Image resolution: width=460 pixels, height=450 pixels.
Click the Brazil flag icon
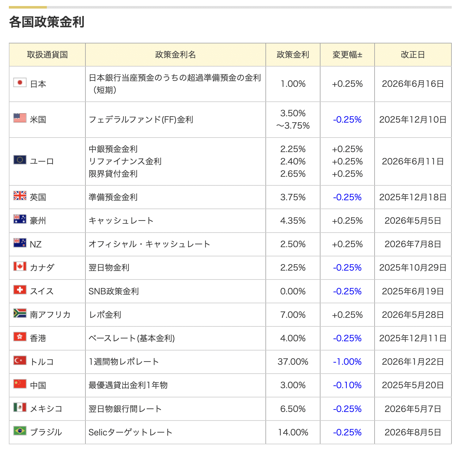click(20, 431)
